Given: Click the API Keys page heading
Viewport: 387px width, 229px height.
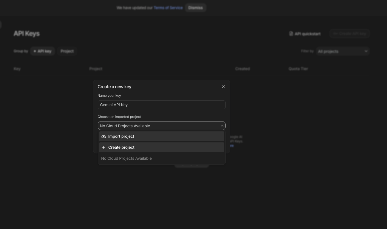Looking at the screenshot, I should [27, 34].
